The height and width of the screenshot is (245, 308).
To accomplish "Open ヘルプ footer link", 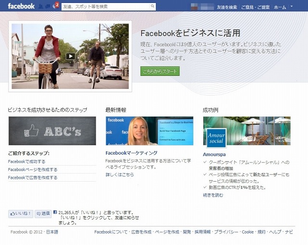I will point(275,232).
